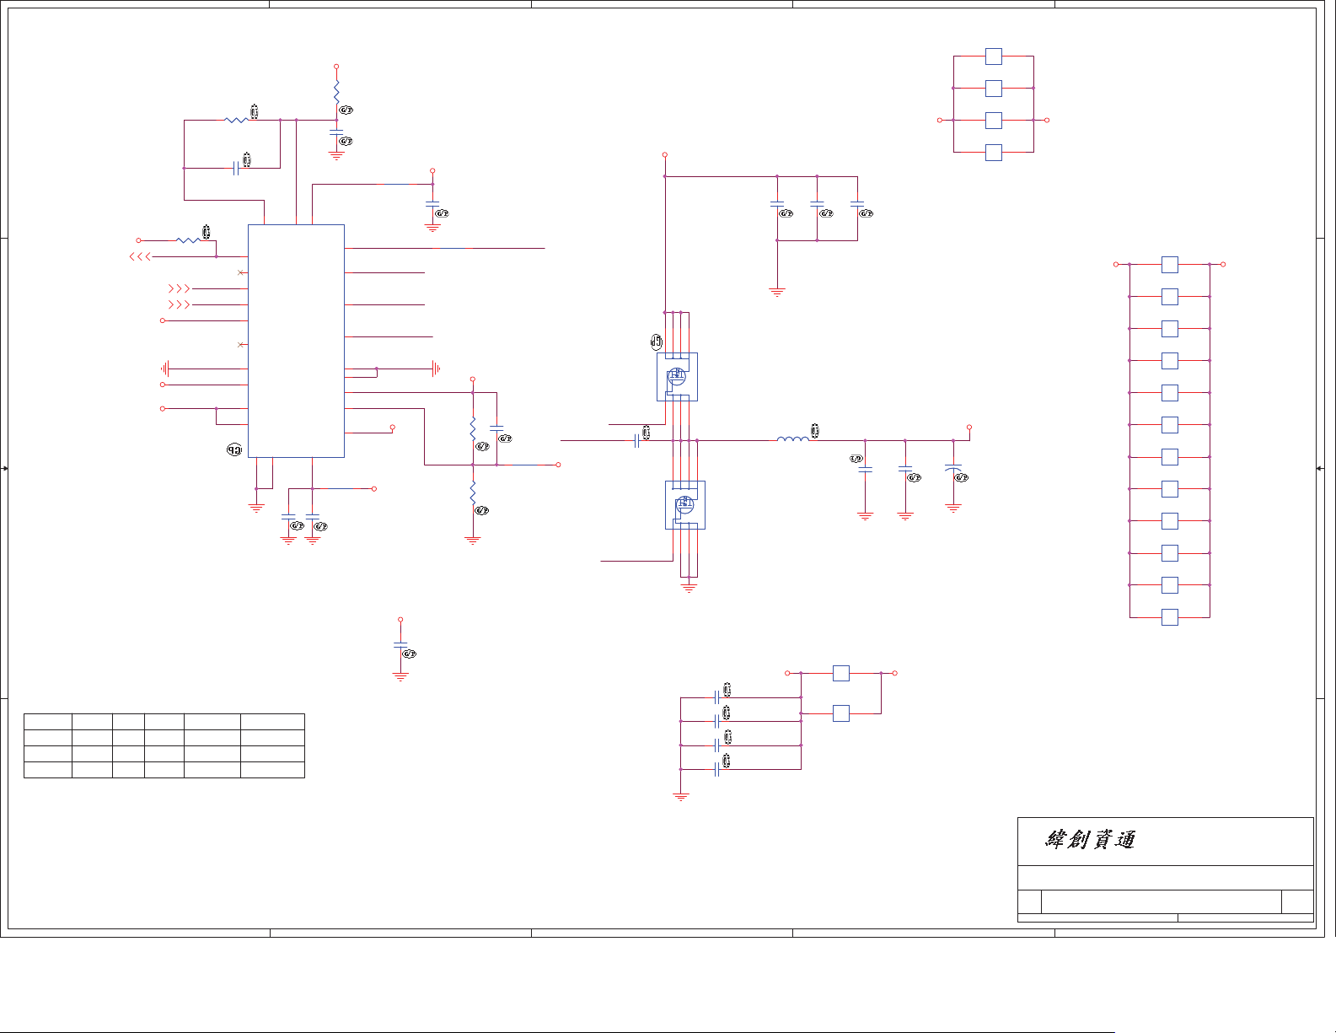The image size is (1336, 1033).
Task: Select the capacitor parallel to the upper divider resistor
Action: [496, 428]
